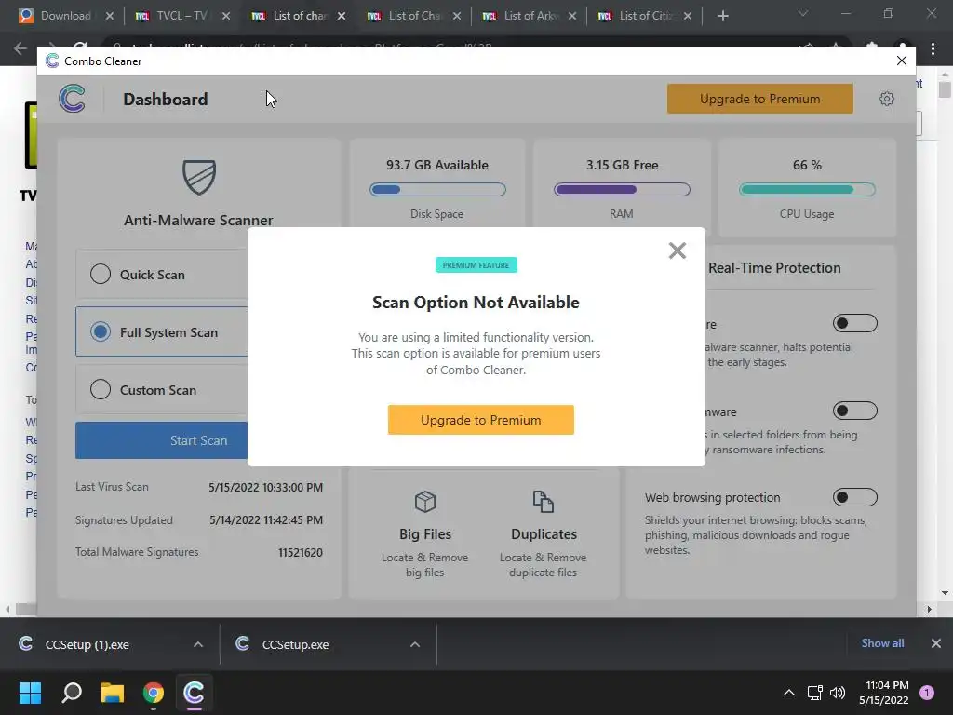Click the browser vertical scrollbar down arrow
Screen dimensions: 953x715
945,593
